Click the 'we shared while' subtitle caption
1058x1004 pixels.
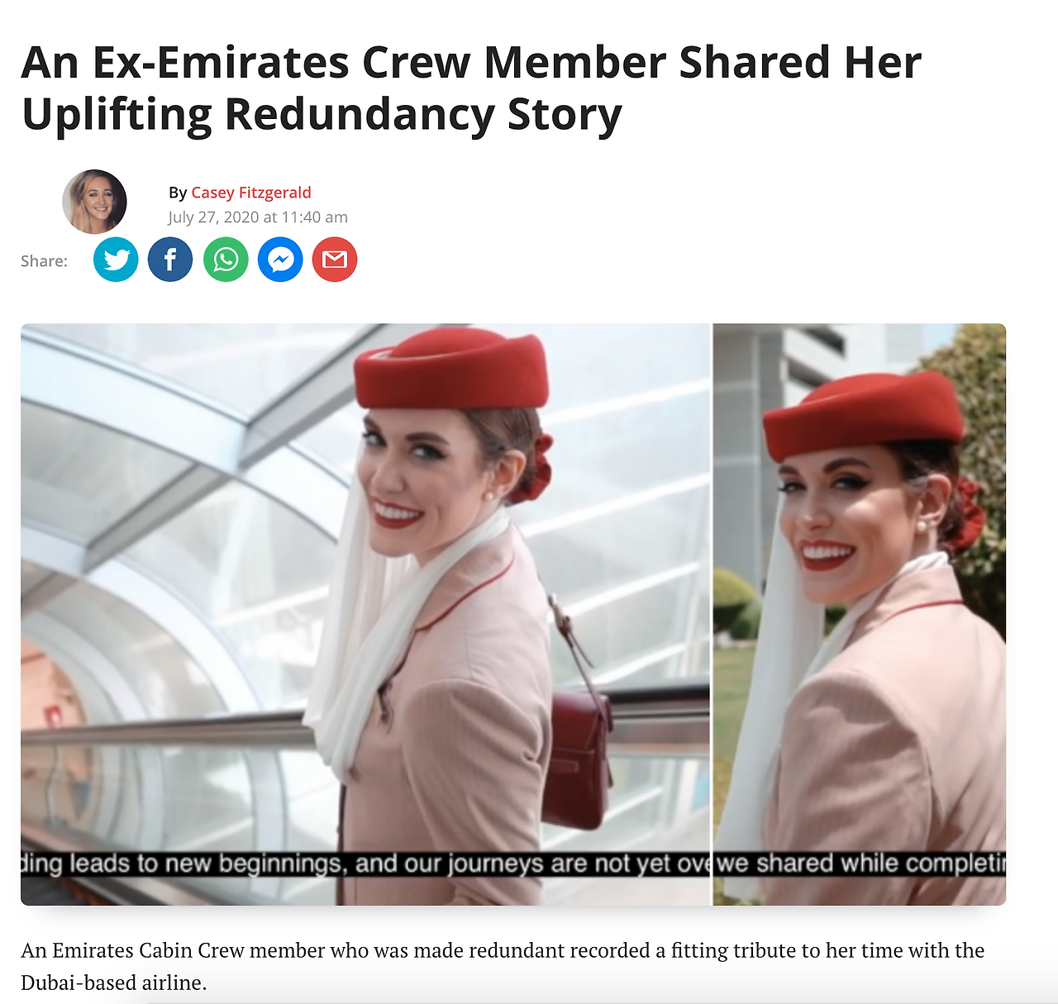click(x=860, y=864)
